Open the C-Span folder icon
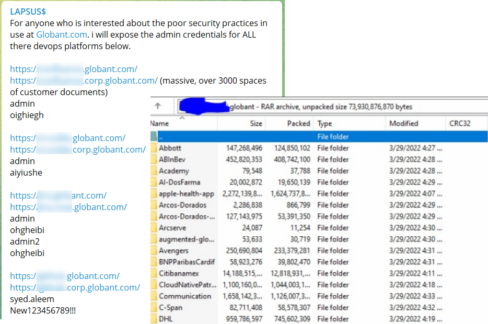 154,307
